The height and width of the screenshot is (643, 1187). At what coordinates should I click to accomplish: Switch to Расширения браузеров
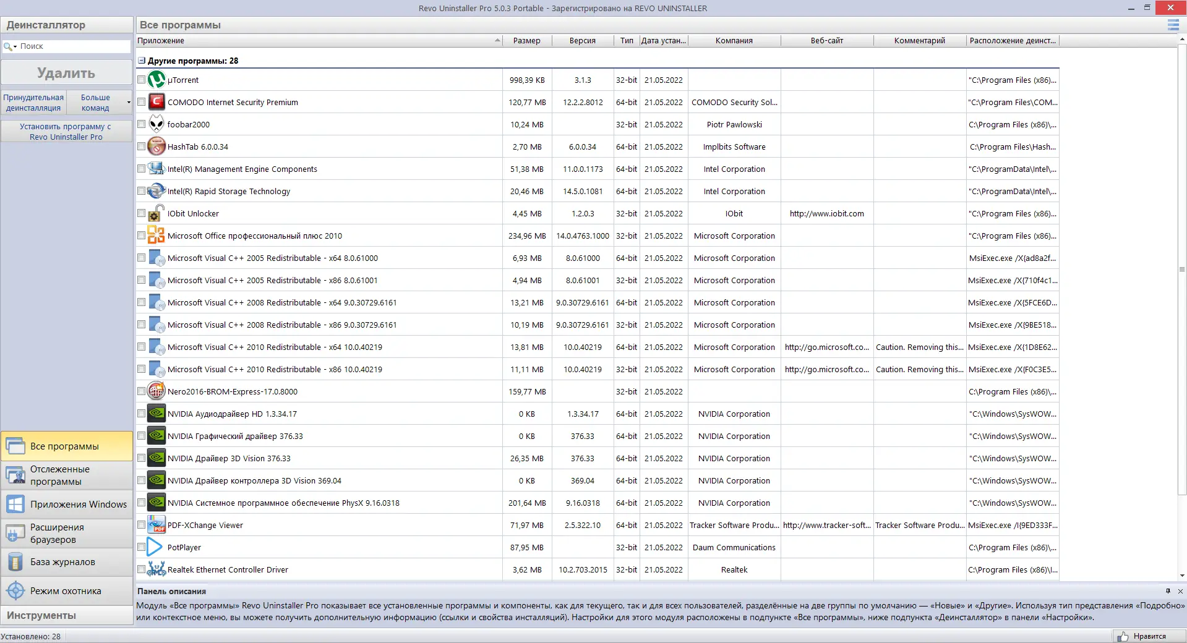pos(67,534)
